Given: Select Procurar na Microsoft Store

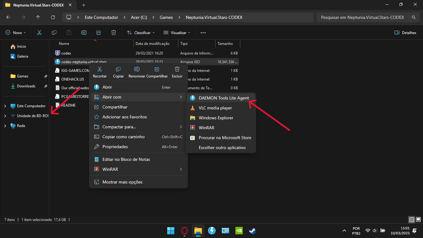Looking at the screenshot, I should click(x=221, y=138).
